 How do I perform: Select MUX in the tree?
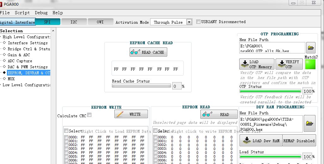point(11,79)
